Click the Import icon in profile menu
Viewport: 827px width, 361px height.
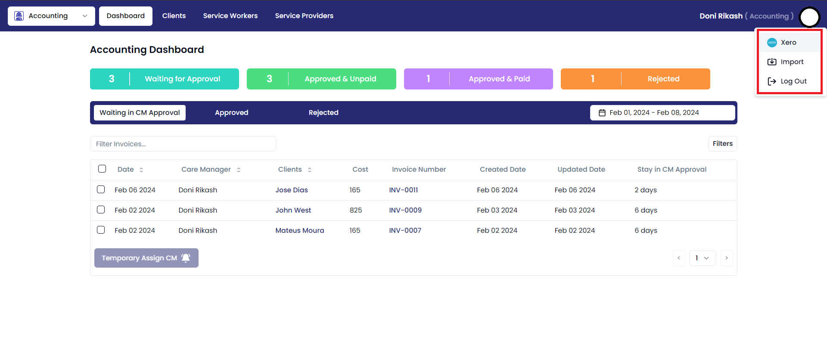click(772, 62)
